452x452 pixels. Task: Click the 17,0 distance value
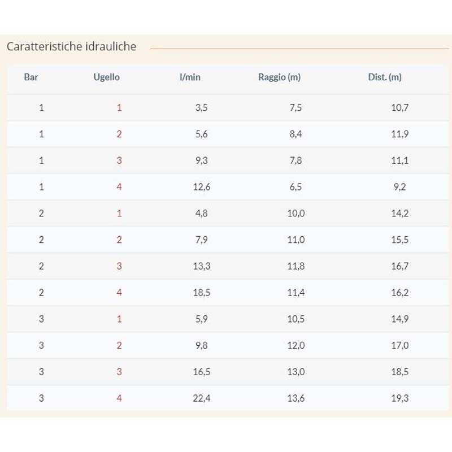[x=400, y=345]
